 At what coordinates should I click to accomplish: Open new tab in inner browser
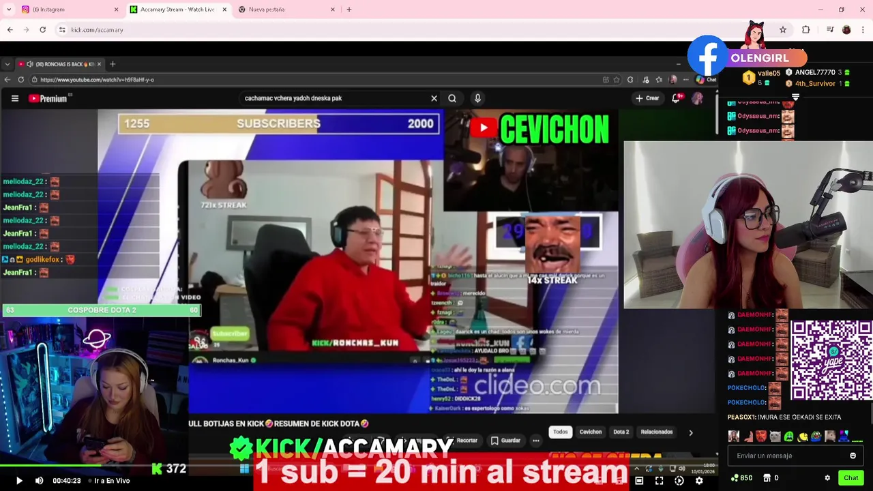tap(113, 64)
